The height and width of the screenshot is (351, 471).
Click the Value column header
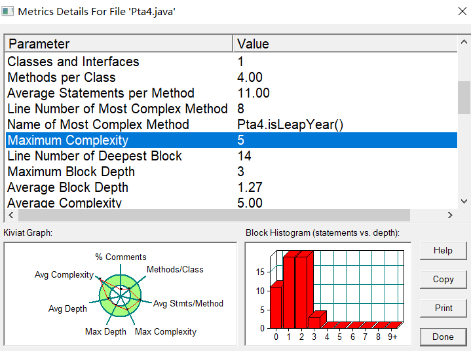click(x=345, y=44)
